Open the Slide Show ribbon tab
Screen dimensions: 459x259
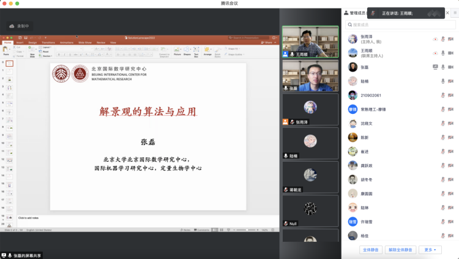click(x=84, y=42)
